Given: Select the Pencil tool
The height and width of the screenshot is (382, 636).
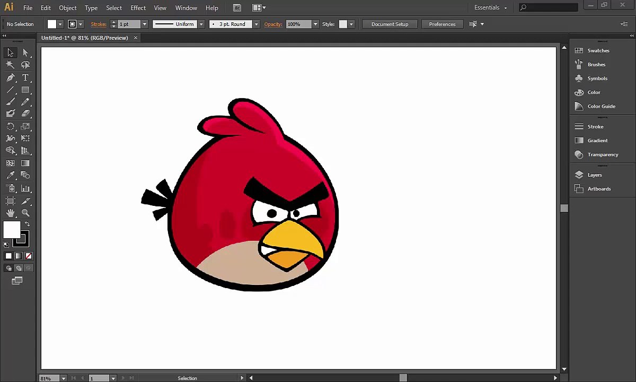Looking at the screenshot, I should [x=25, y=102].
